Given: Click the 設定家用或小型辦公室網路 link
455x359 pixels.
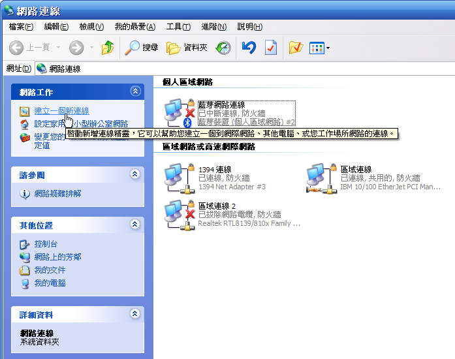Looking at the screenshot, I should point(81,124).
